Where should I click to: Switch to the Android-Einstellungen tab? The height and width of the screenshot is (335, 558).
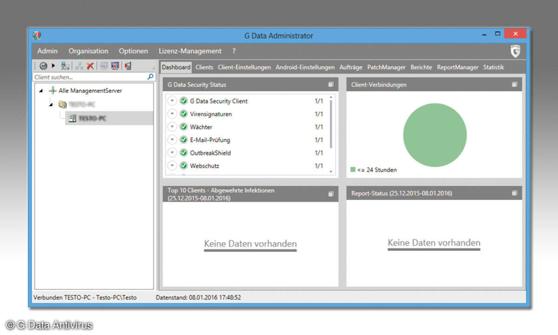pos(305,67)
